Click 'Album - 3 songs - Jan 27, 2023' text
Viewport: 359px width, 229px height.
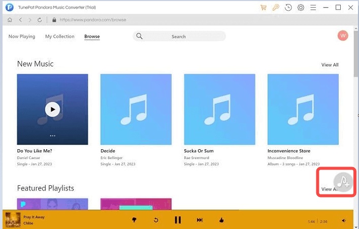pos(293,164)
